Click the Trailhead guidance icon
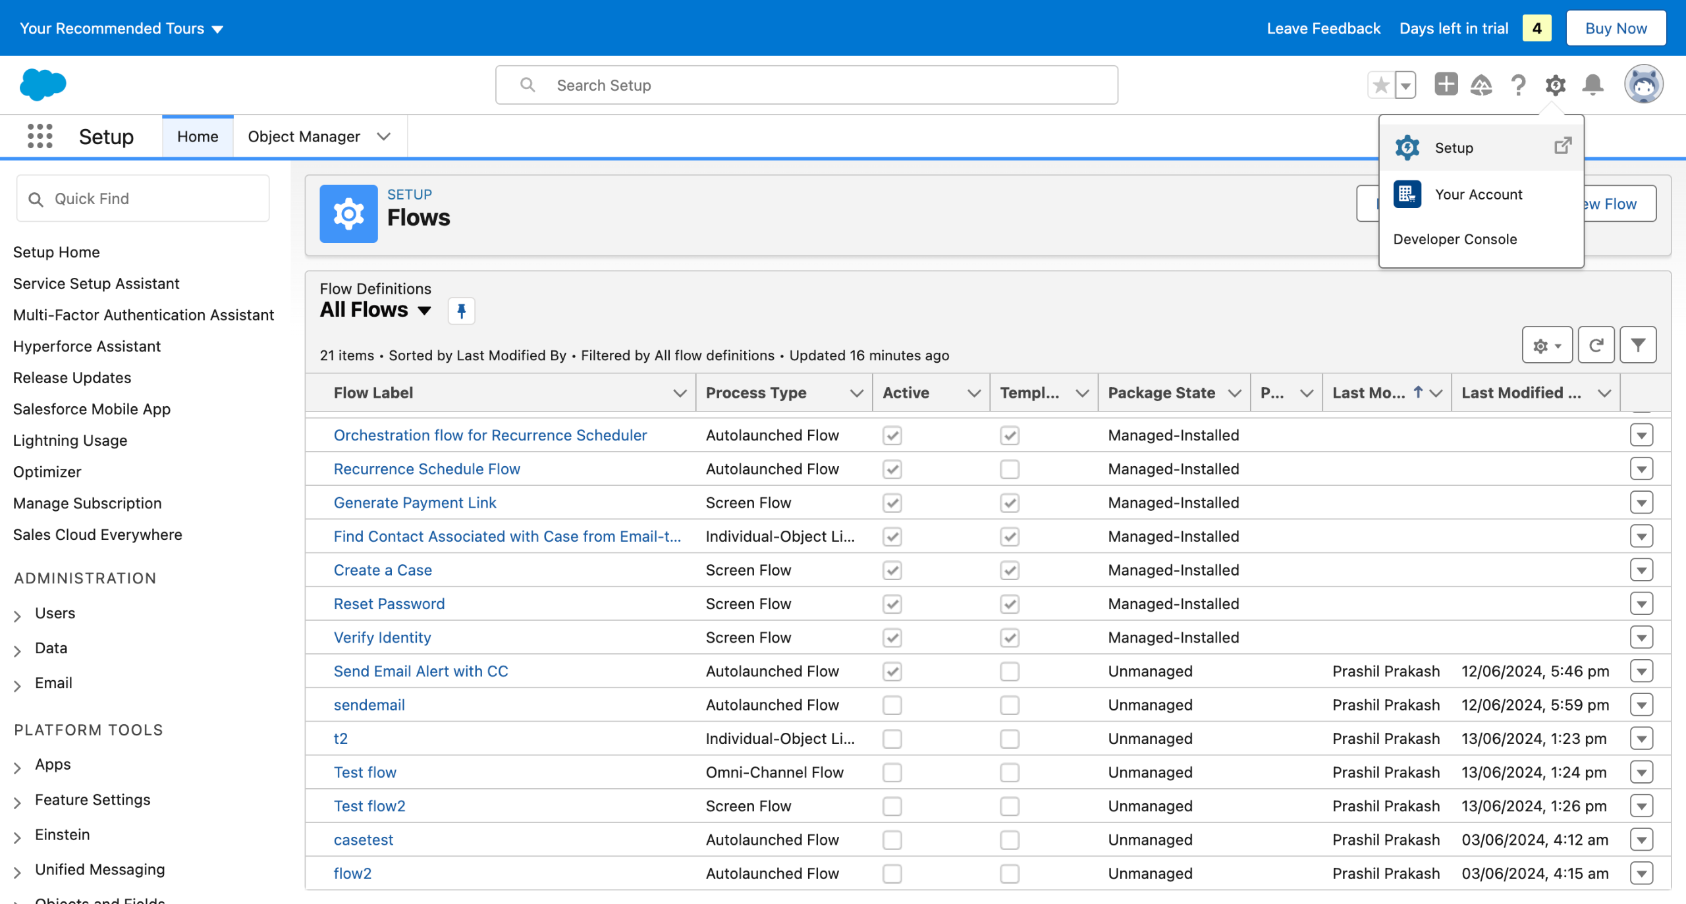 click(1481, 85)
